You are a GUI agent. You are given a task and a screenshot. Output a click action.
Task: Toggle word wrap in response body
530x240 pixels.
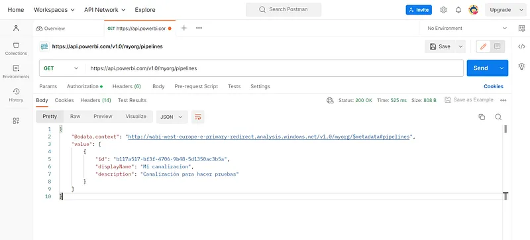click(197, 117)
